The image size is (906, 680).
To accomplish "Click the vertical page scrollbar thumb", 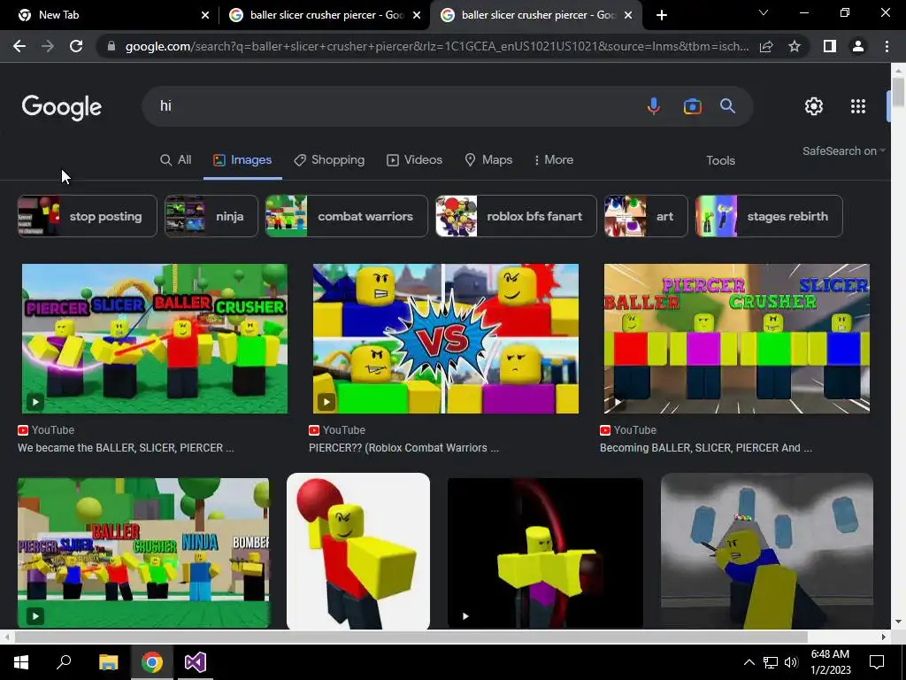I will (898, 92).
